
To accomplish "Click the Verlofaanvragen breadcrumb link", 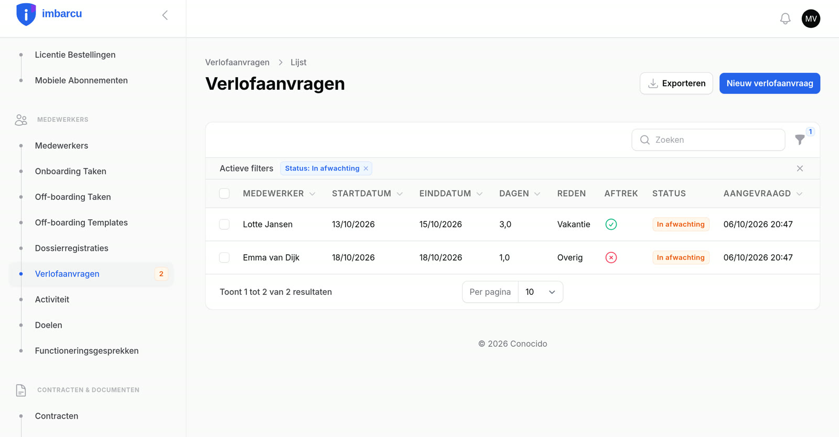I will [x=237, y=62].
